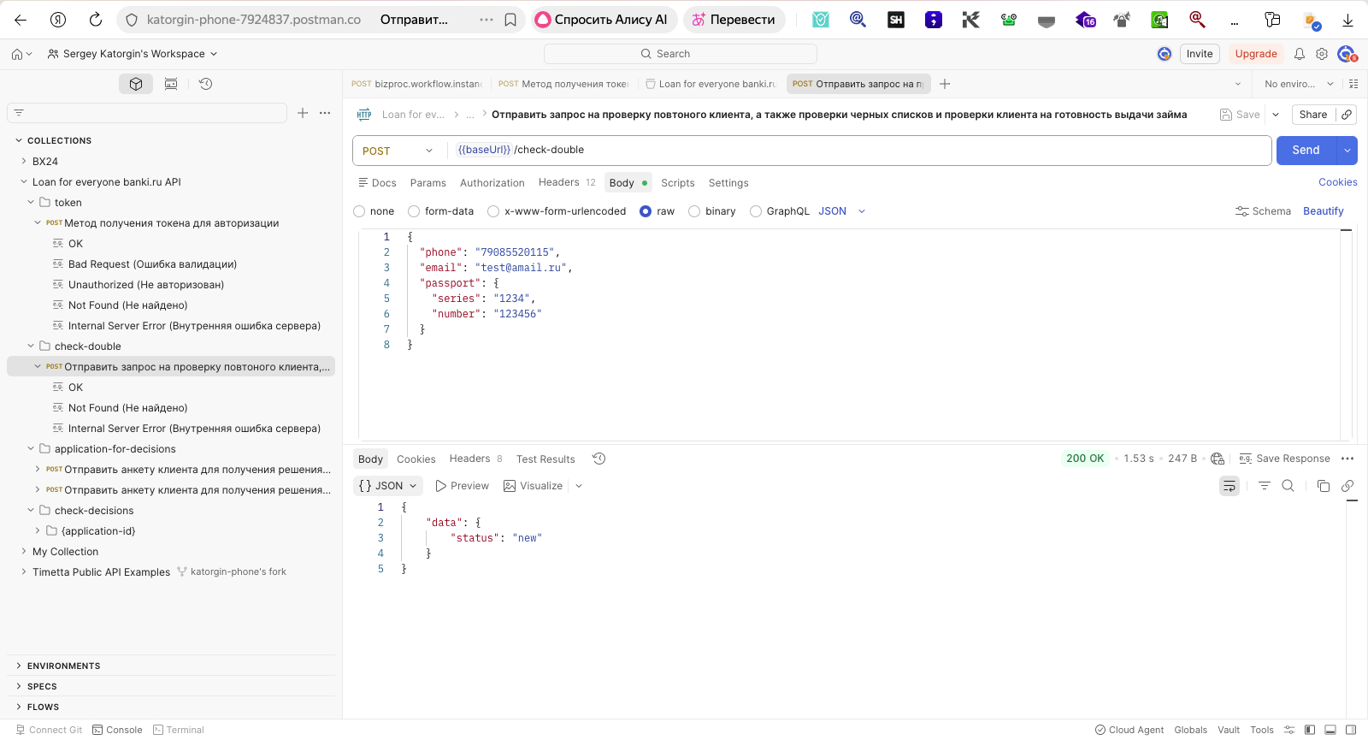The image size is (1368, 740).
Task: Select the form-data body option
Action: click(x=440, y=211)
